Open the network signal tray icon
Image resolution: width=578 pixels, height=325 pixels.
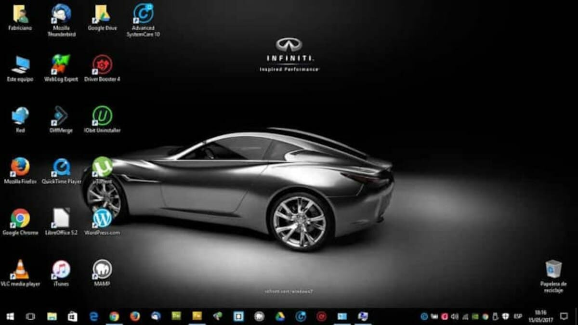(x=465, y=316)
